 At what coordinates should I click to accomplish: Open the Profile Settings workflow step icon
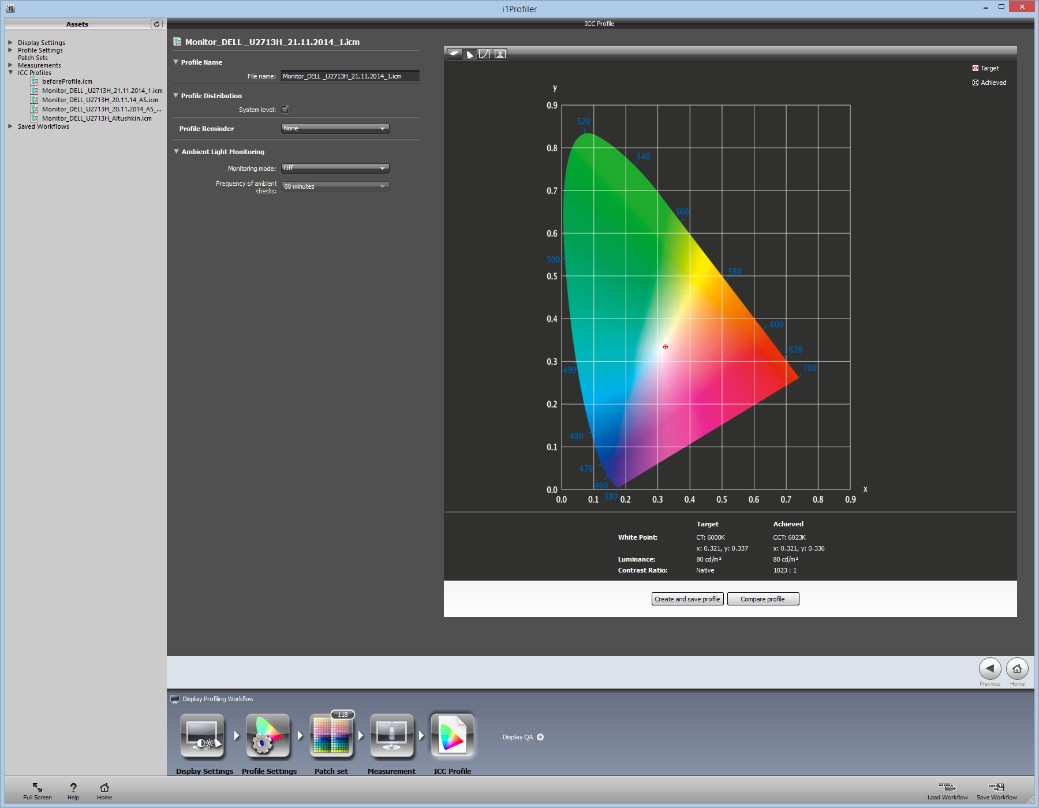pyautogui.click(x=268, y=735)
